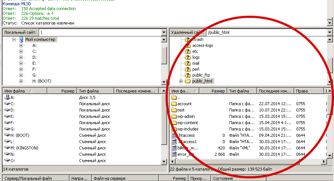Click the remote file list horizontal scrollbar
334x181 pixels.
pos(237,161)
